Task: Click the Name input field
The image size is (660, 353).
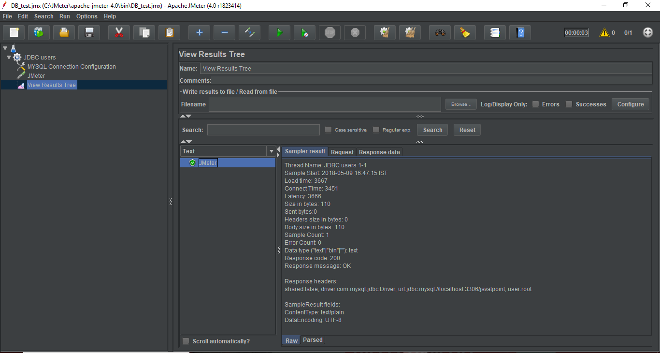Action: 426,69
